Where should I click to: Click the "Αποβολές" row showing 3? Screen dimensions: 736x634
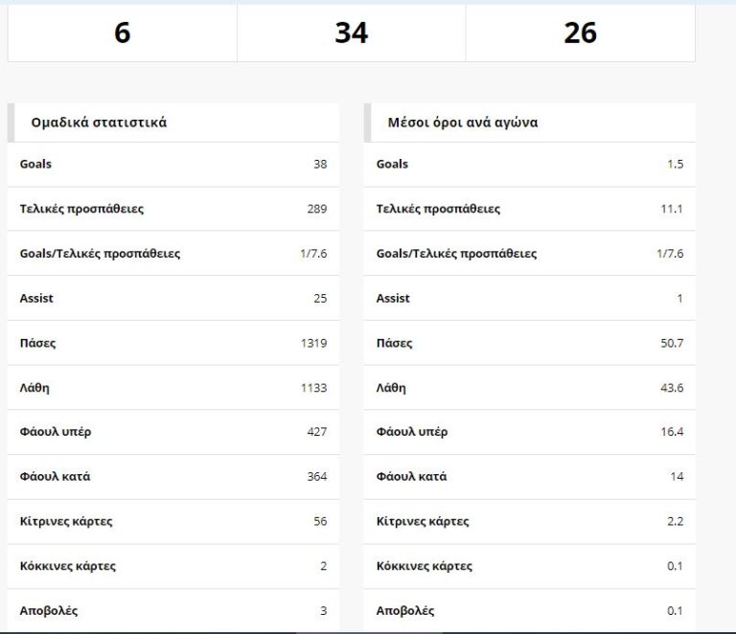click(172, 611)
